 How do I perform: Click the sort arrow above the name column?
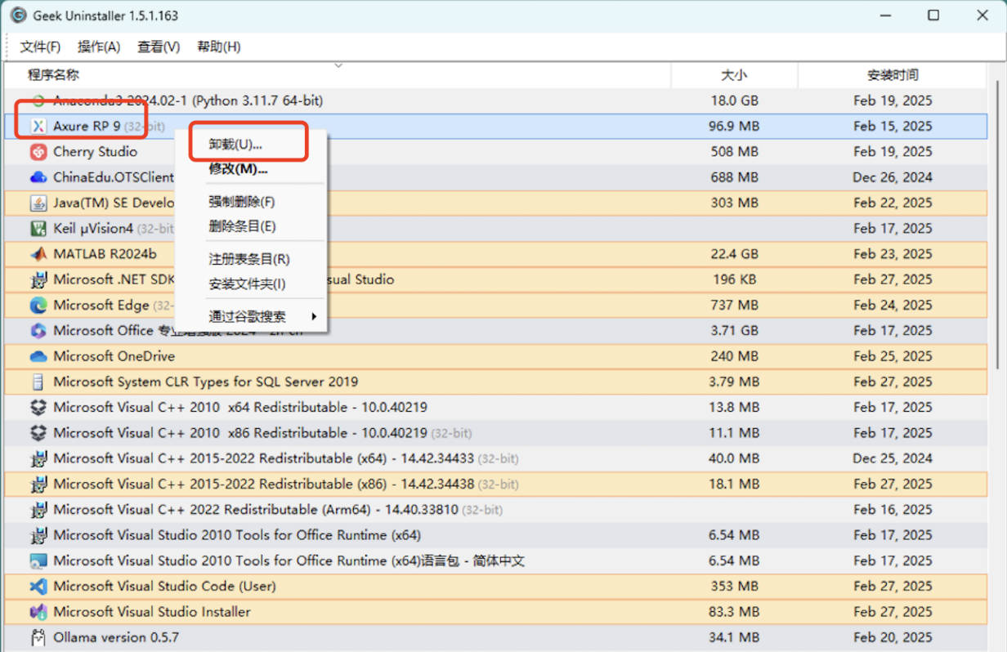tap(338, 65)
